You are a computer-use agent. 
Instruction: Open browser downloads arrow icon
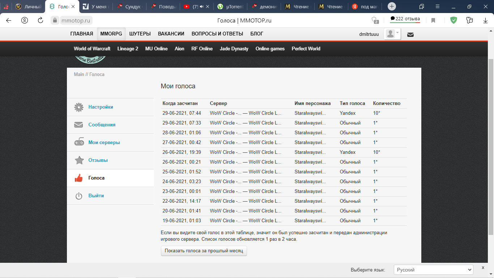(486, 21)
